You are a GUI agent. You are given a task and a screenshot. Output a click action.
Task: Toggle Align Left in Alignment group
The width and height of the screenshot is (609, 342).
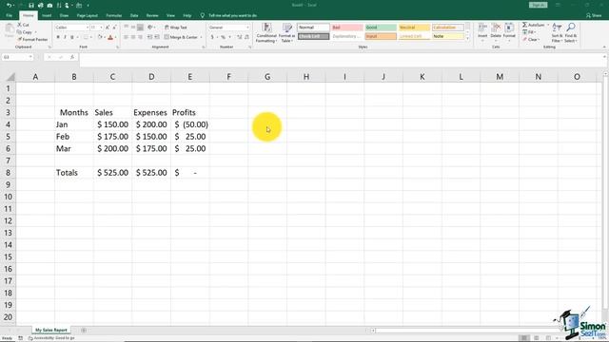coord(126,37)
